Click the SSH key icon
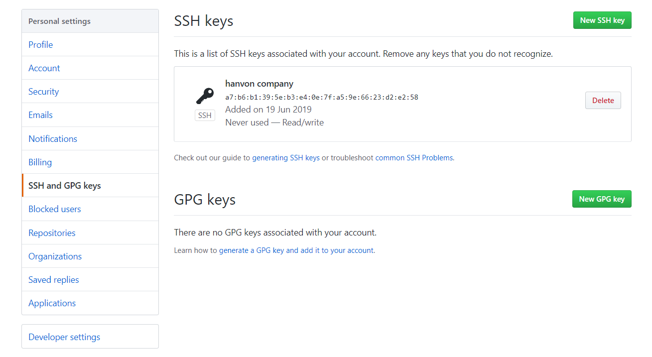Screen dimensions: 652x357 pyautogui.click(x=205, y=96)
